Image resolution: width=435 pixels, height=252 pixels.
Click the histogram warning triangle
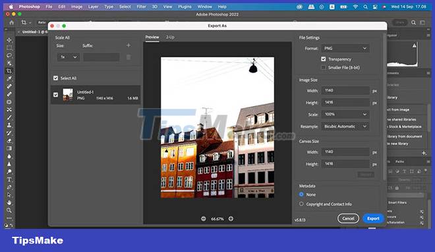tap(414, 46)
